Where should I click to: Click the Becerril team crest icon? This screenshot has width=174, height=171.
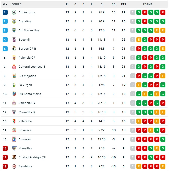14,40
